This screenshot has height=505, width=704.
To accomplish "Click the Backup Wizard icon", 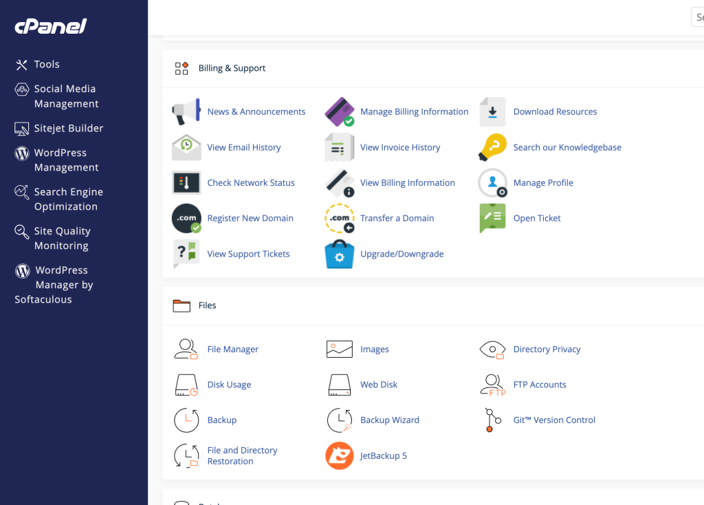I will click(340, 420).
